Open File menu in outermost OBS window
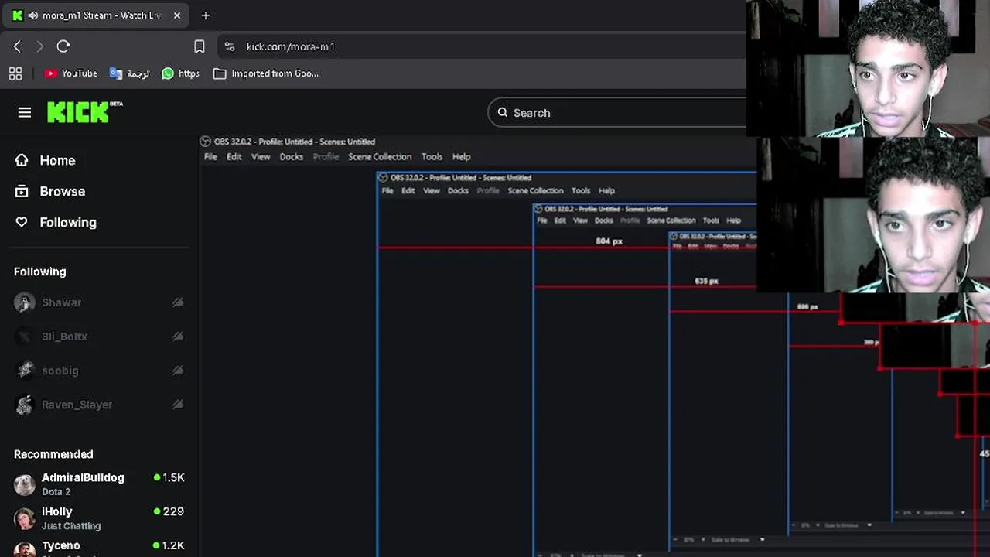The height and width of the screenshot is (557, 990). click(210, 157)
